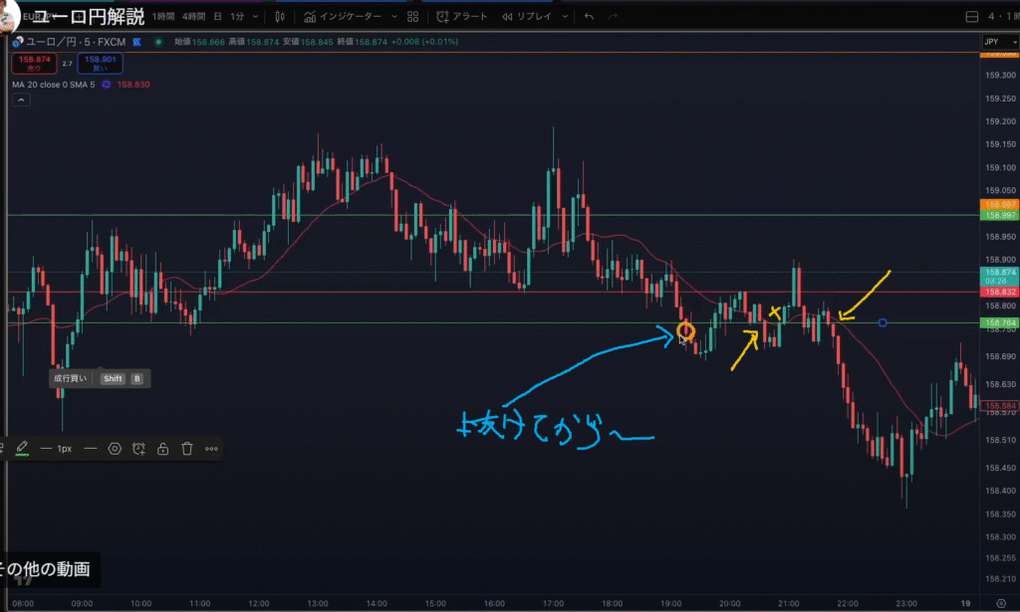Image resolution: width=1020 pixels, height=612 pixels.
Task: Select the 4時間 timeframe
Action: click(194, 17)
